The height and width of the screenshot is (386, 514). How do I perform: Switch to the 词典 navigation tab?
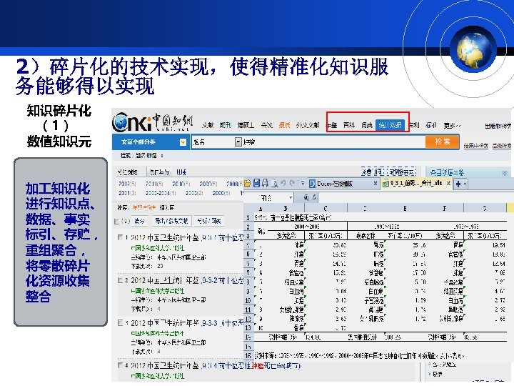[x=367, y=125]
